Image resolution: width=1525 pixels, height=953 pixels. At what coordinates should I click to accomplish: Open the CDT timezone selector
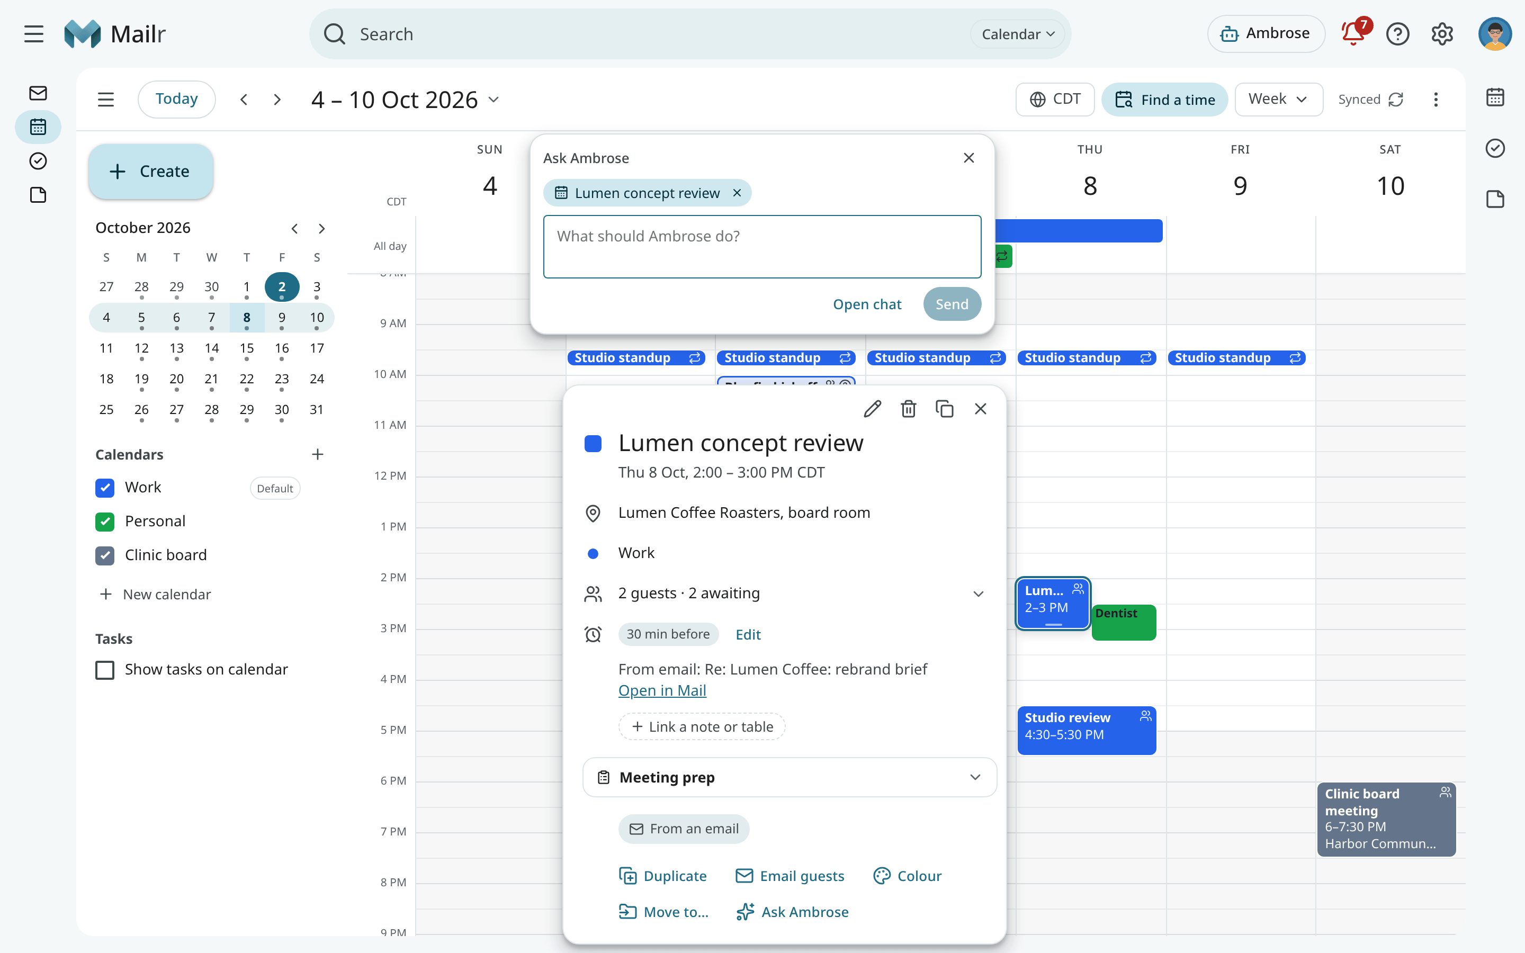coord(1055,100)
